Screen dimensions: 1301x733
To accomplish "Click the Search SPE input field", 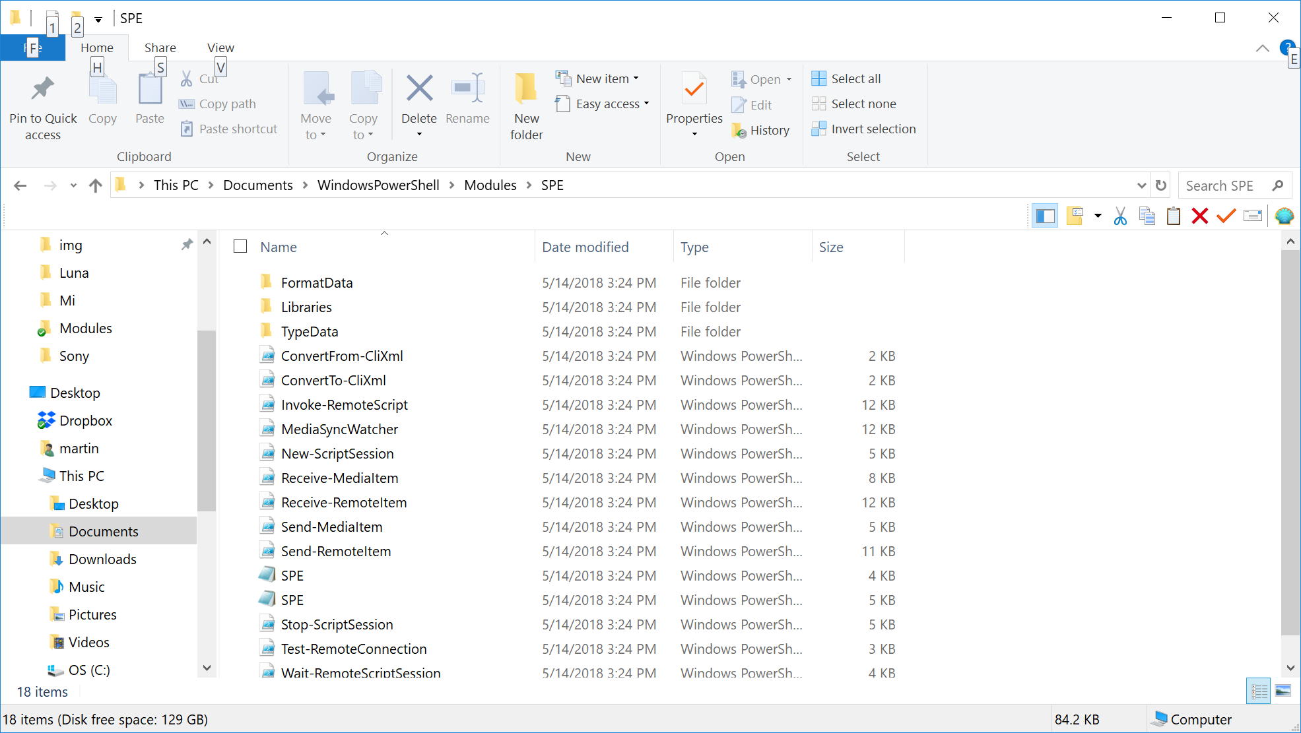I will (1224, 185).
